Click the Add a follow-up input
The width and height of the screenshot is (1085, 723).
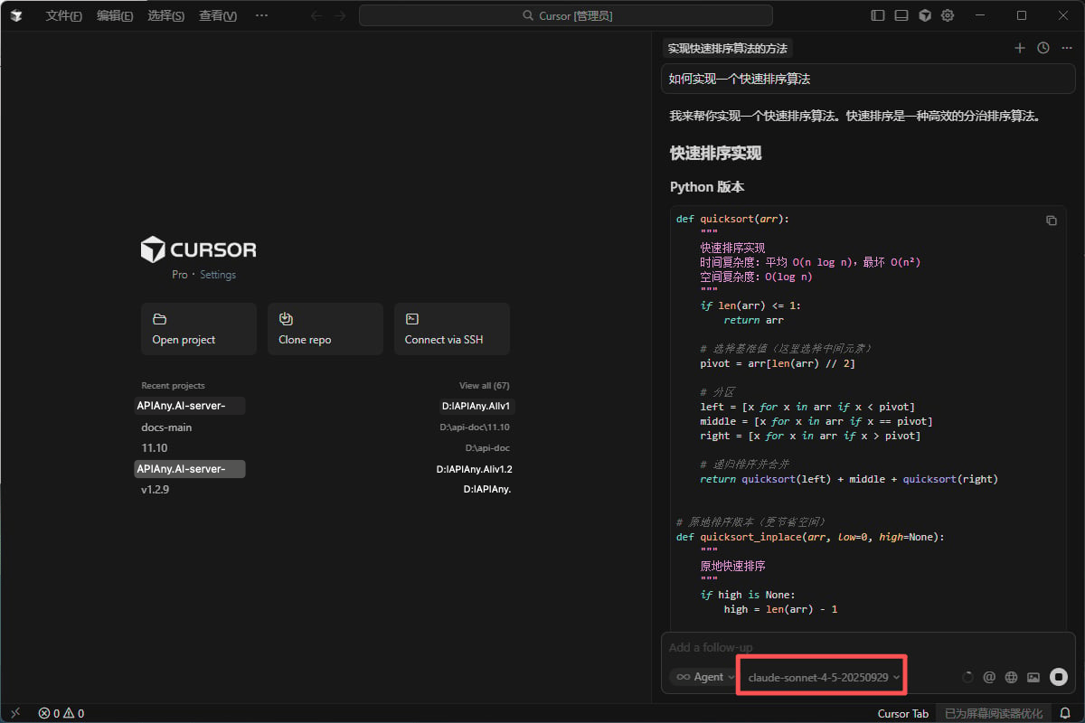(x=868, y=648)
